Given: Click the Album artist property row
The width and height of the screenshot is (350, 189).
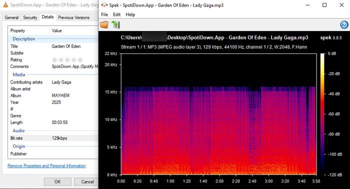Looking at the screenshot, I should click(53, 89).
